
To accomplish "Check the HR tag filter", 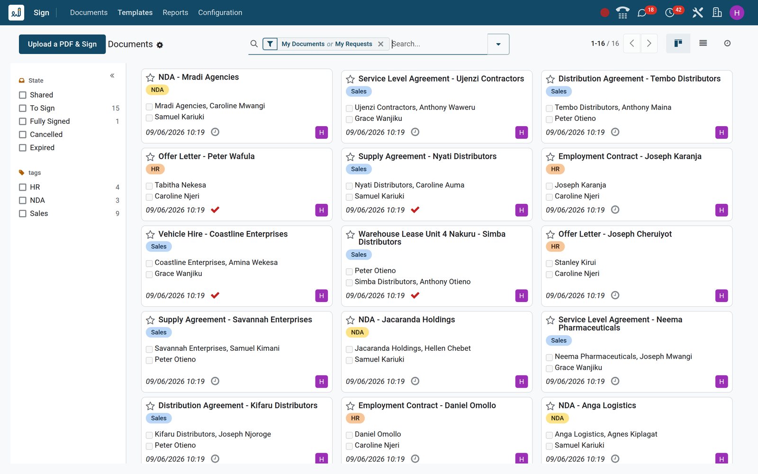I will 23,187.
